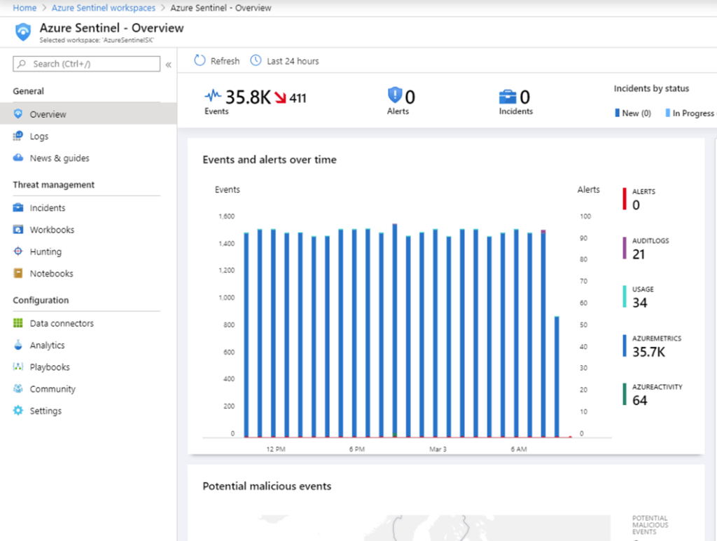This screenshot has height=541, width=717.
Task: Click the 35.8K events count
Action: (249, 97)
